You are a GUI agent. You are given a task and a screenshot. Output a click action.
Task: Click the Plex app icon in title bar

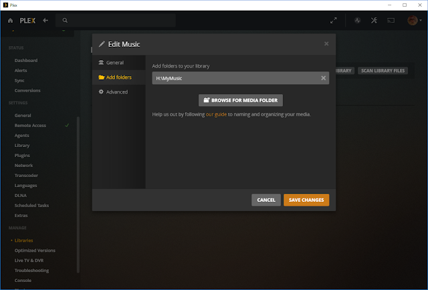[5, 5]
